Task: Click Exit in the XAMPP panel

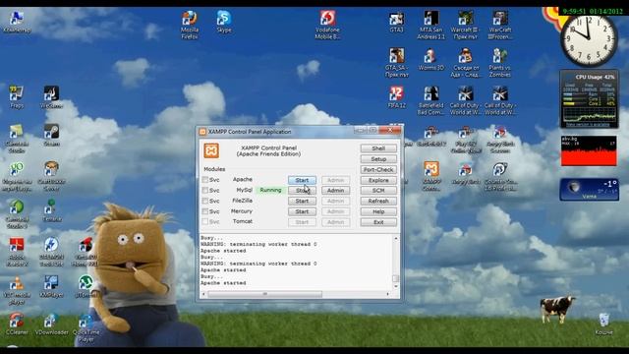Action: click(x=378, y=222)
